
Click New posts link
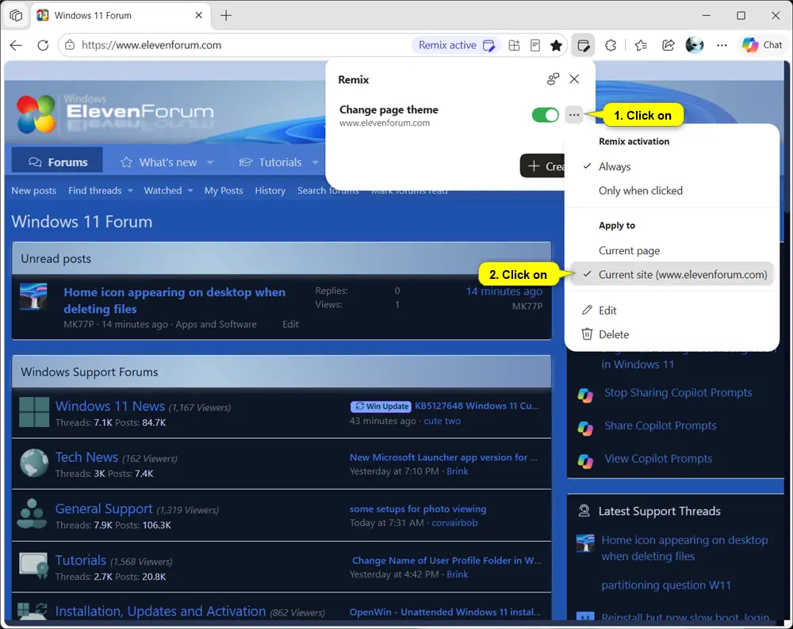[x=34, y=190]
